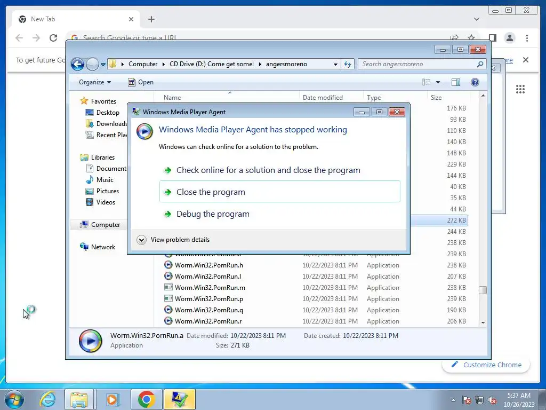Viewport: 546px width, 410px height.
Task: Open Chrome side panel icon
Action: [x=492, y=38]
